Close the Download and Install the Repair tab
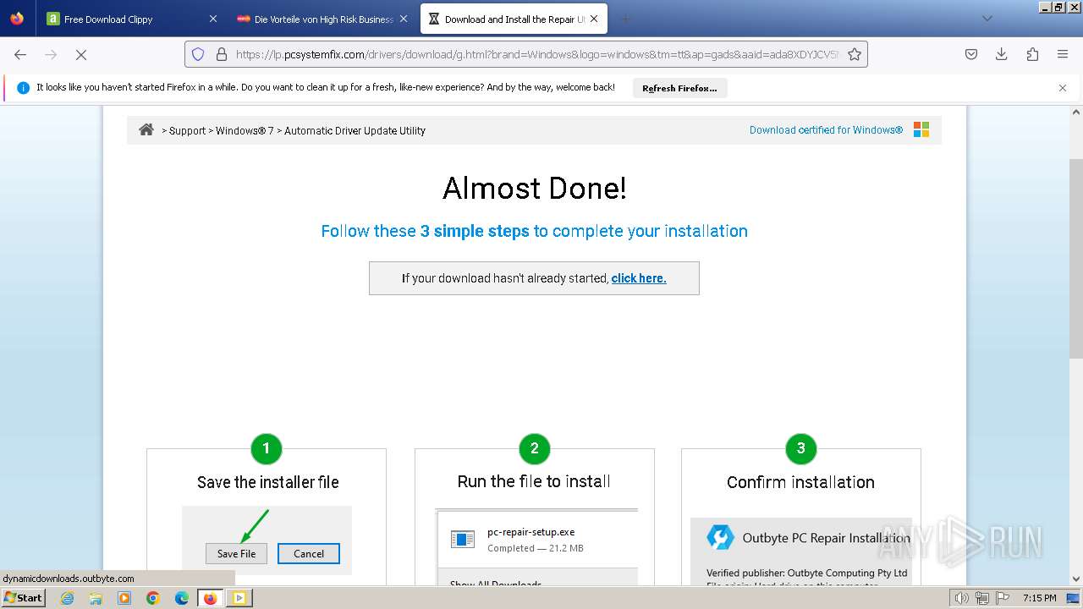 click(594, 19)
